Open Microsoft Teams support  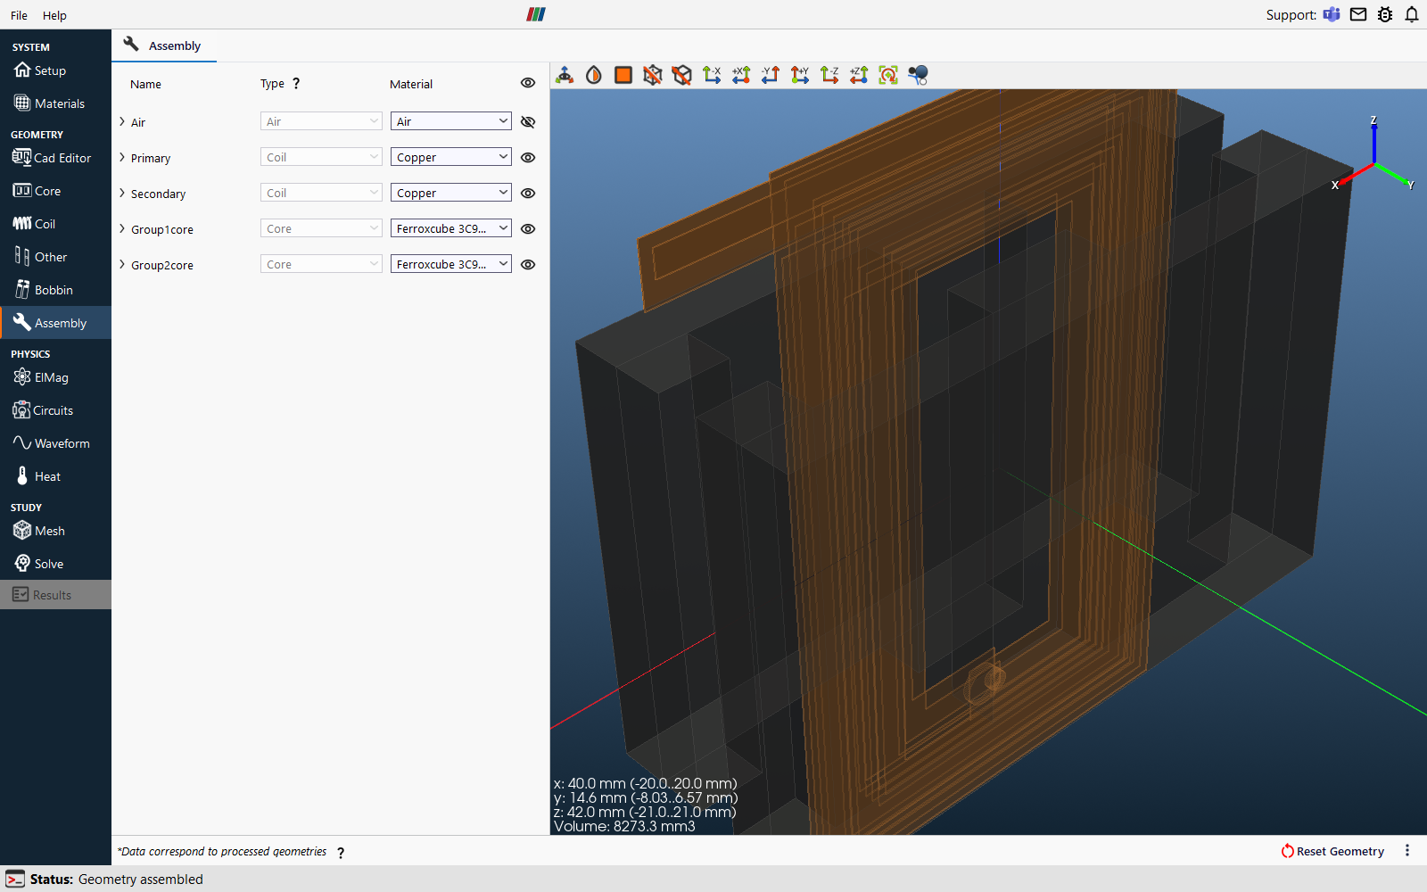point(1332,14)
